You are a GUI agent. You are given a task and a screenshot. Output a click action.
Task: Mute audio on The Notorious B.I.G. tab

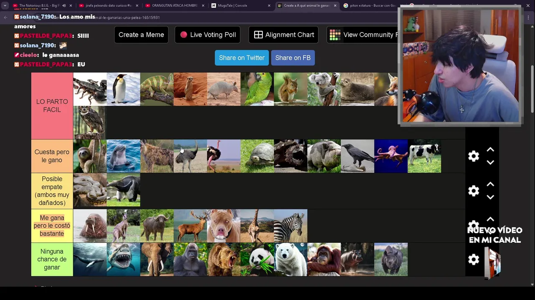[x=64, y=5]
